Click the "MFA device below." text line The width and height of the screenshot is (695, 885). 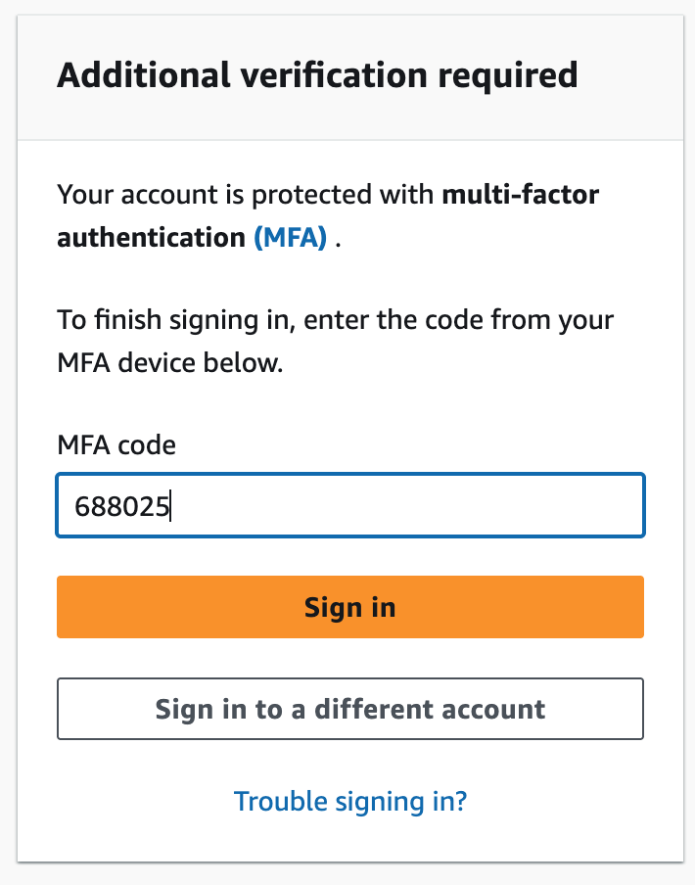pyautogui.click(x=169, y=364)
